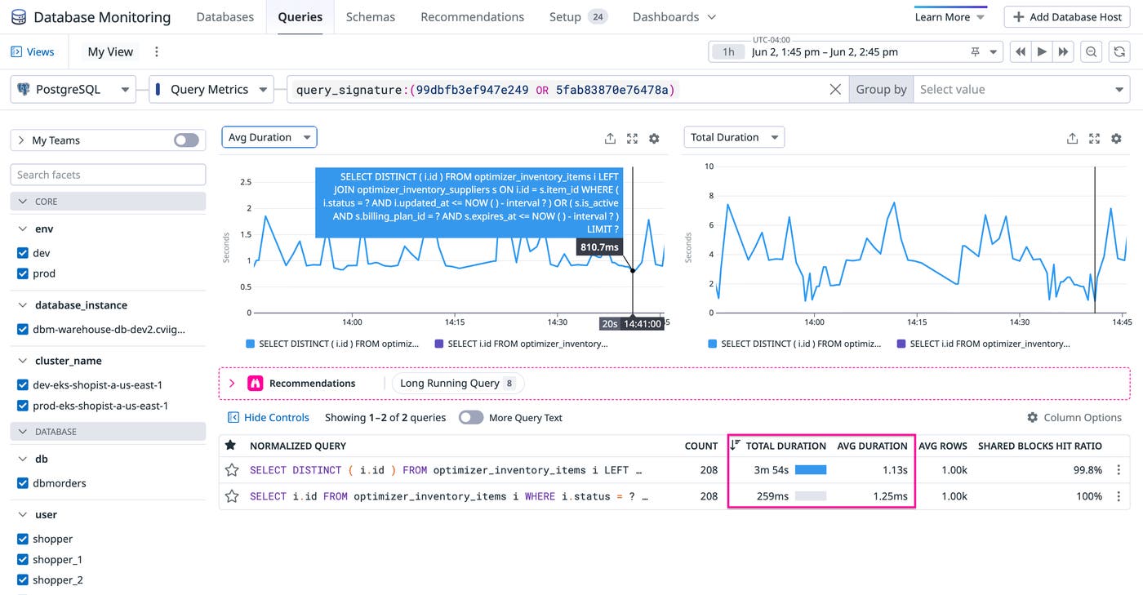This screenshot has width=1143, height=595.
Task: Open the Total Duration metric dropdown
Action: coord(734,137)
